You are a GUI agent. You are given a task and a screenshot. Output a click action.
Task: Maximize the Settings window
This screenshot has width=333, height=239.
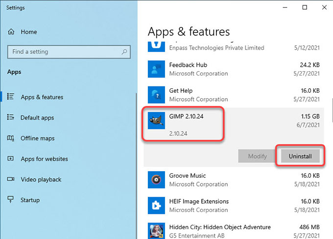click(305, 7)
